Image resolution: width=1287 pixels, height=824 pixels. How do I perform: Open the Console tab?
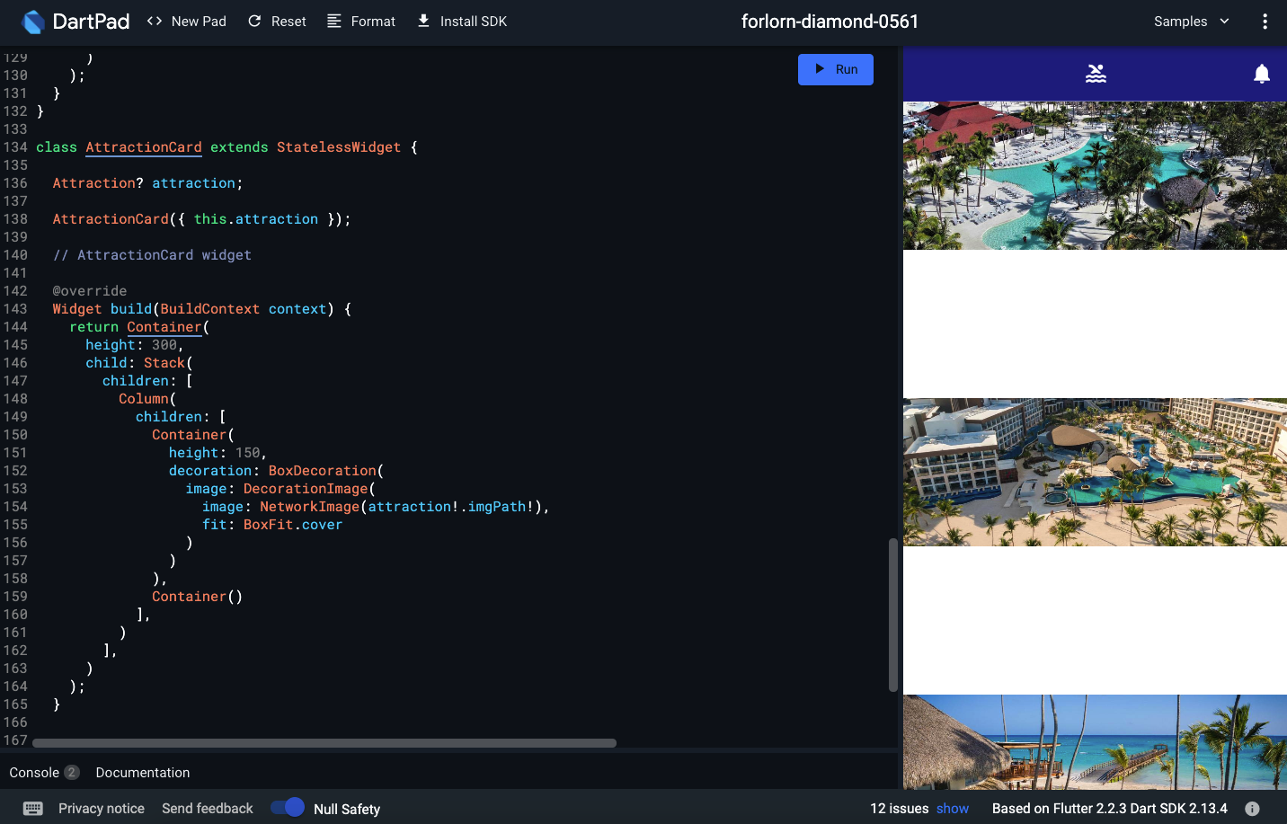(x=34, y=773)
